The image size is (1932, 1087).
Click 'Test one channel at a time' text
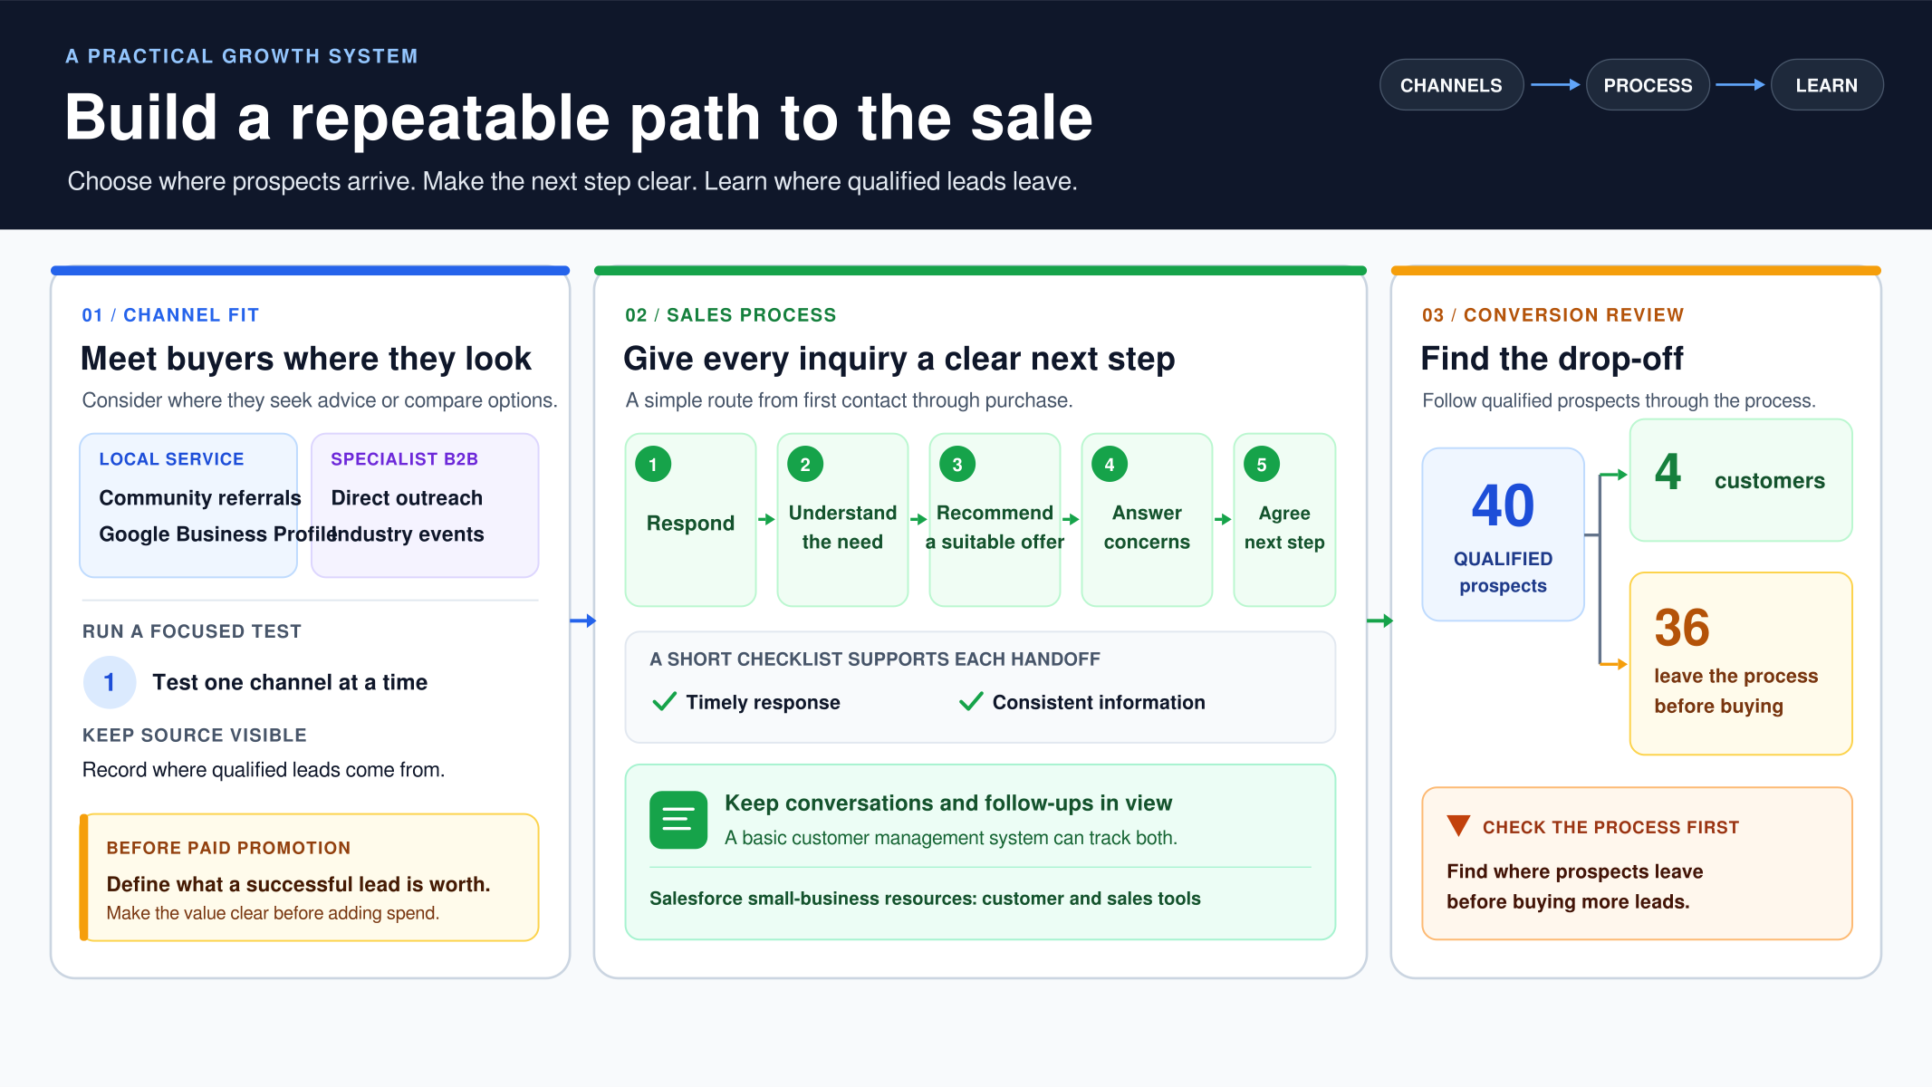290,682
